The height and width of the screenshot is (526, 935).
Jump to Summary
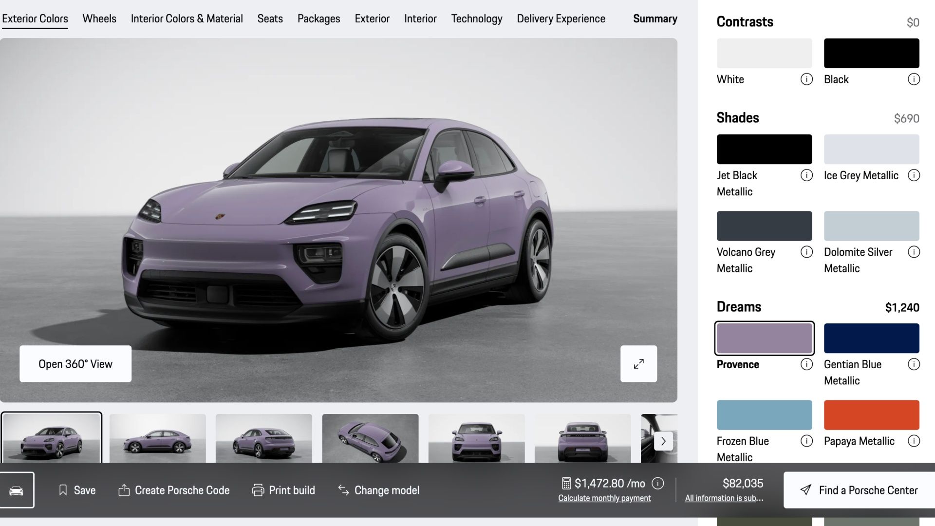click(655, 19)
